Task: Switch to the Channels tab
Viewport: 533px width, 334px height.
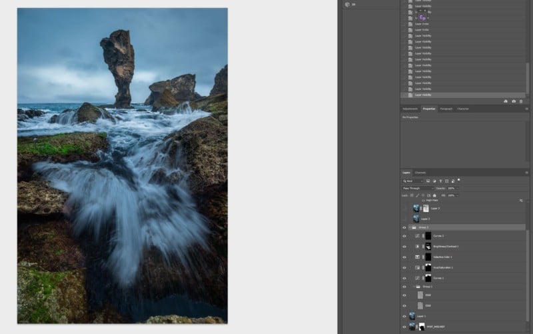Action: coord(420,173)
